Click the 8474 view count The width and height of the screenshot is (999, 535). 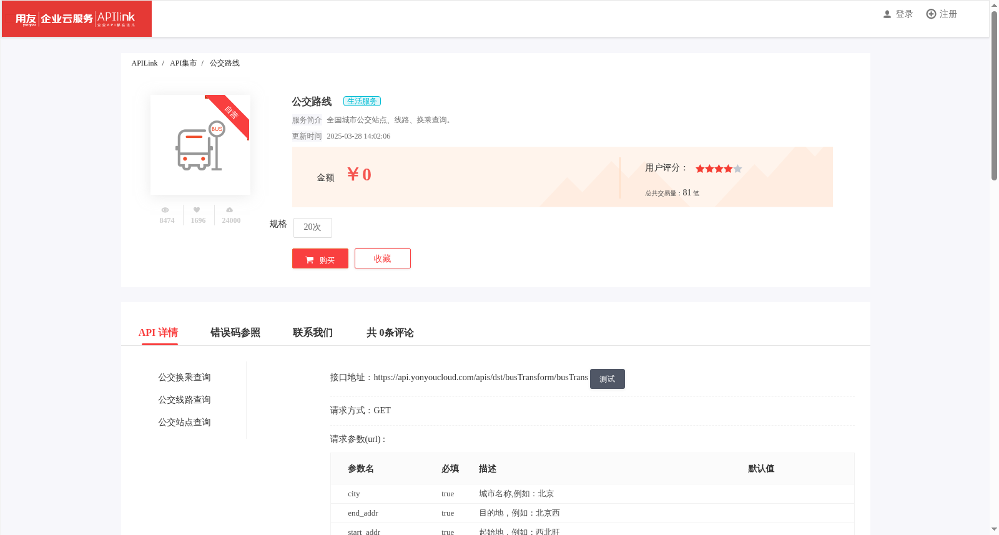pos(167,220)
